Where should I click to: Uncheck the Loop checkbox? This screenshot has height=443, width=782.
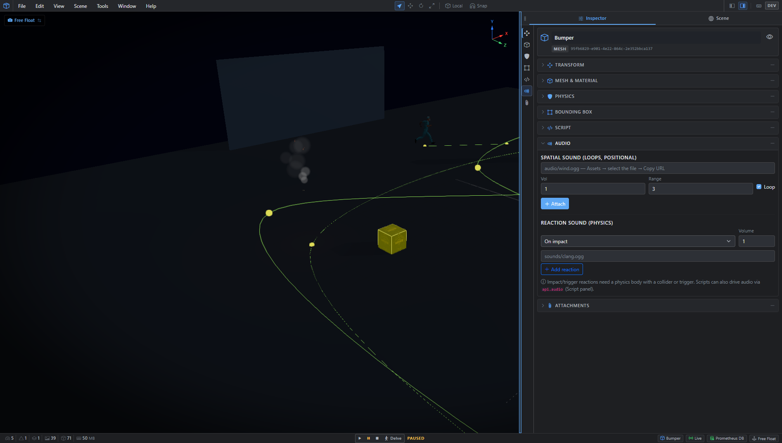click(759, 187)
